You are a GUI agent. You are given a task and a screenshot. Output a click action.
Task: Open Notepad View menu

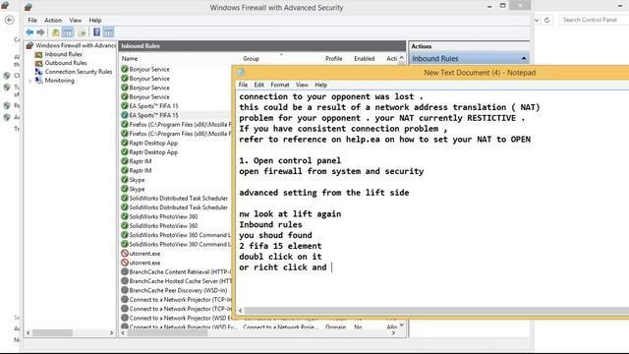302,85
